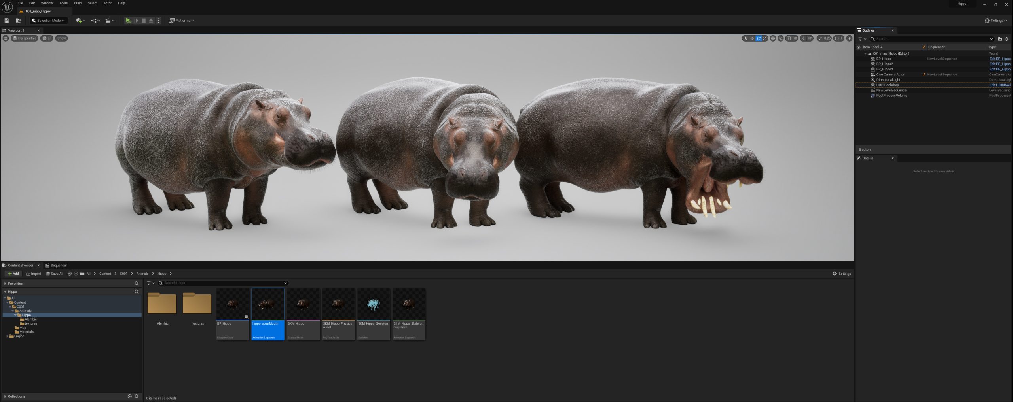Click Edit BP_Hippo link for BP_Hippo2

[1000, 64]
